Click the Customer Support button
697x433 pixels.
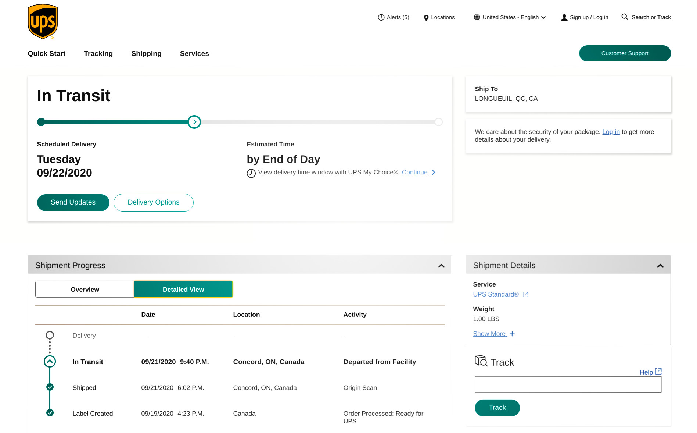[625, 53]
